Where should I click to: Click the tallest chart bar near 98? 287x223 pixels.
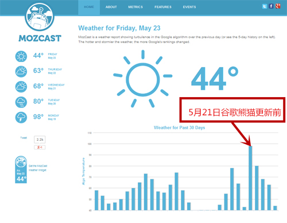[x=250, y=178]
